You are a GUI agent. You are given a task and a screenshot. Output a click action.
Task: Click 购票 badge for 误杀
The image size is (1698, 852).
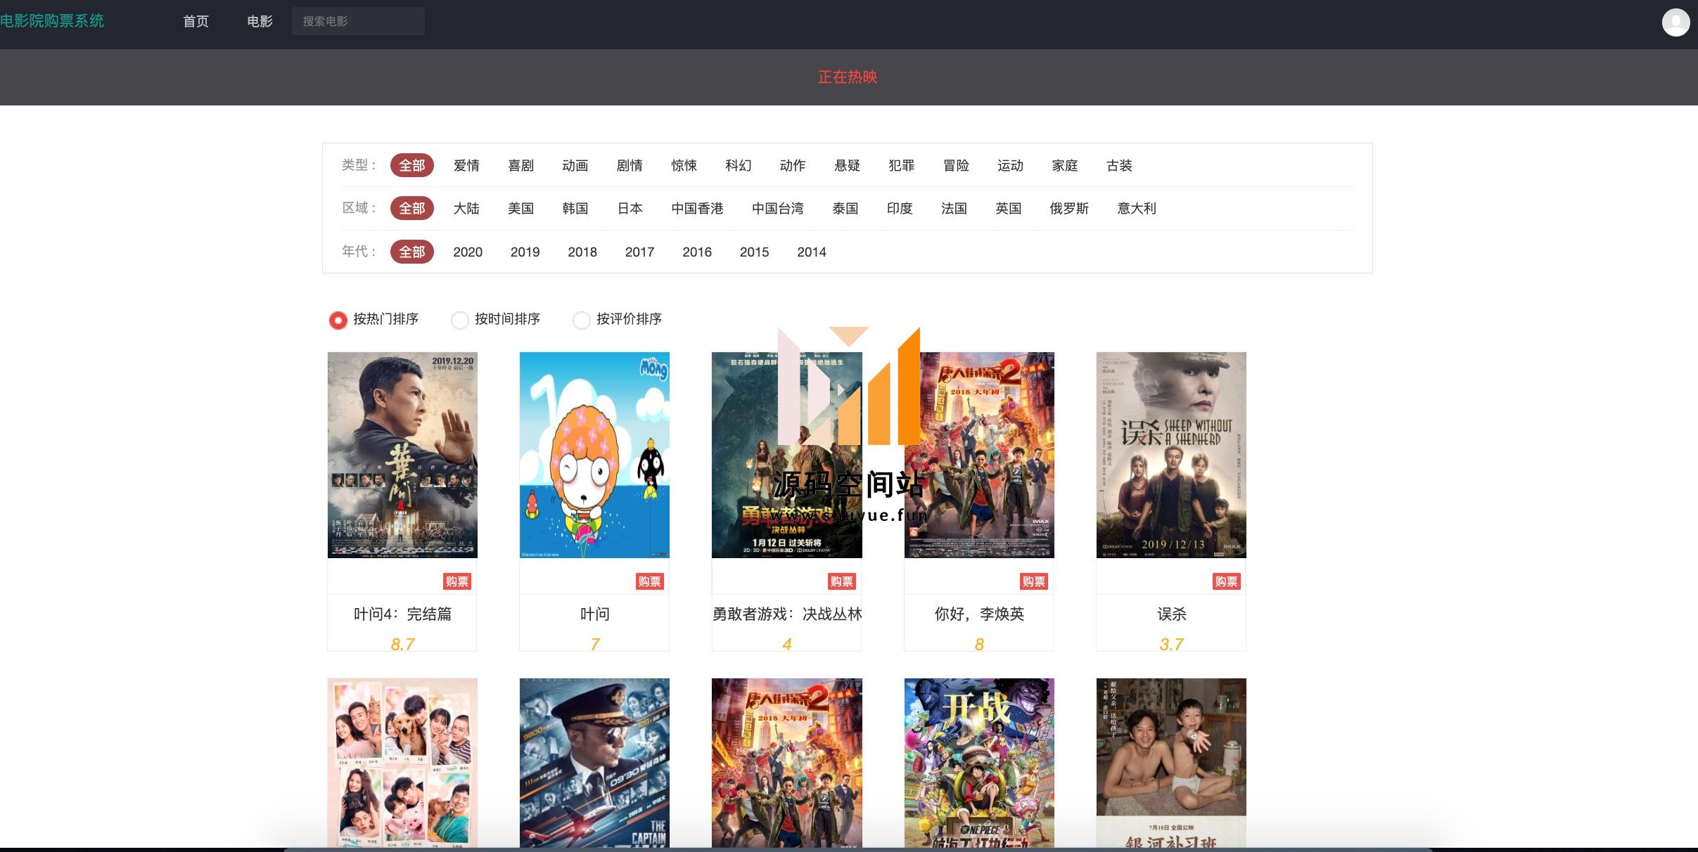pos(1226,581)
